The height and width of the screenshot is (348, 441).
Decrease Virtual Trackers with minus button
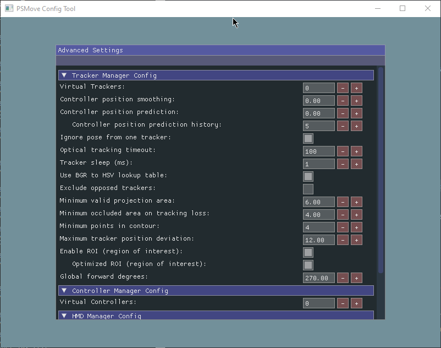(343, 88)
